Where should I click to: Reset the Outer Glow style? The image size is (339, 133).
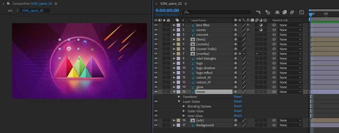(x=238, y=111)
